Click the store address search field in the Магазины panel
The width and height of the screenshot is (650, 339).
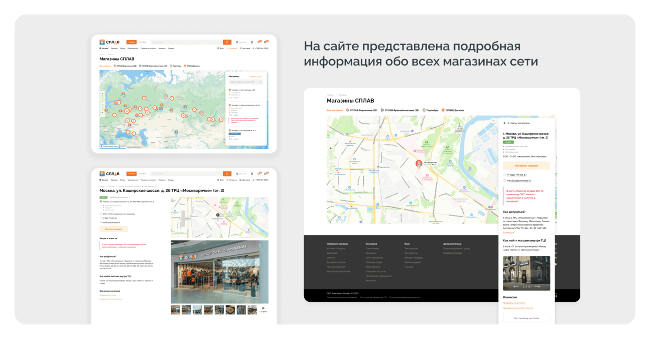point(246,82)
